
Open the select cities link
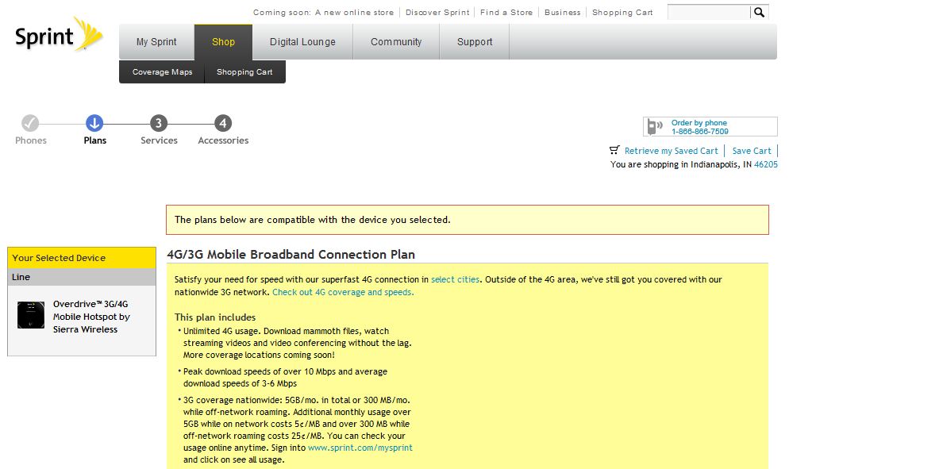(455, 279)
